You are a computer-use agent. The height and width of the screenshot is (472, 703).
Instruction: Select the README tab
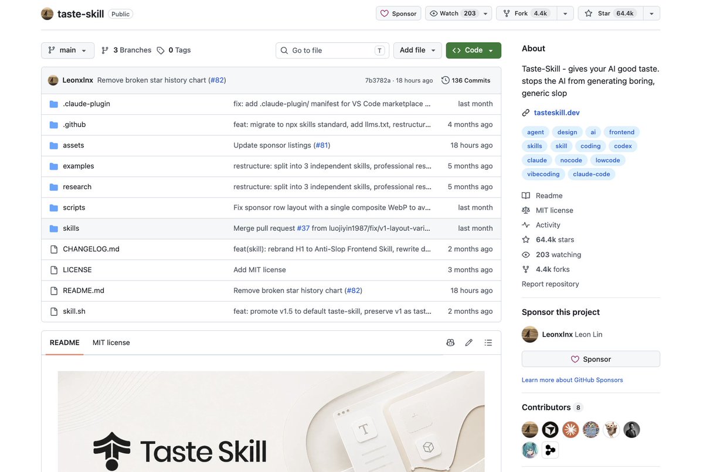[64, 343]
